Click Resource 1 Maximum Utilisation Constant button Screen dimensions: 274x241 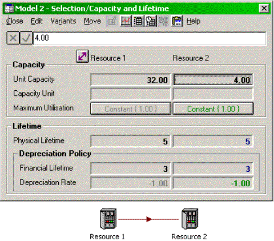pos(131,109)
